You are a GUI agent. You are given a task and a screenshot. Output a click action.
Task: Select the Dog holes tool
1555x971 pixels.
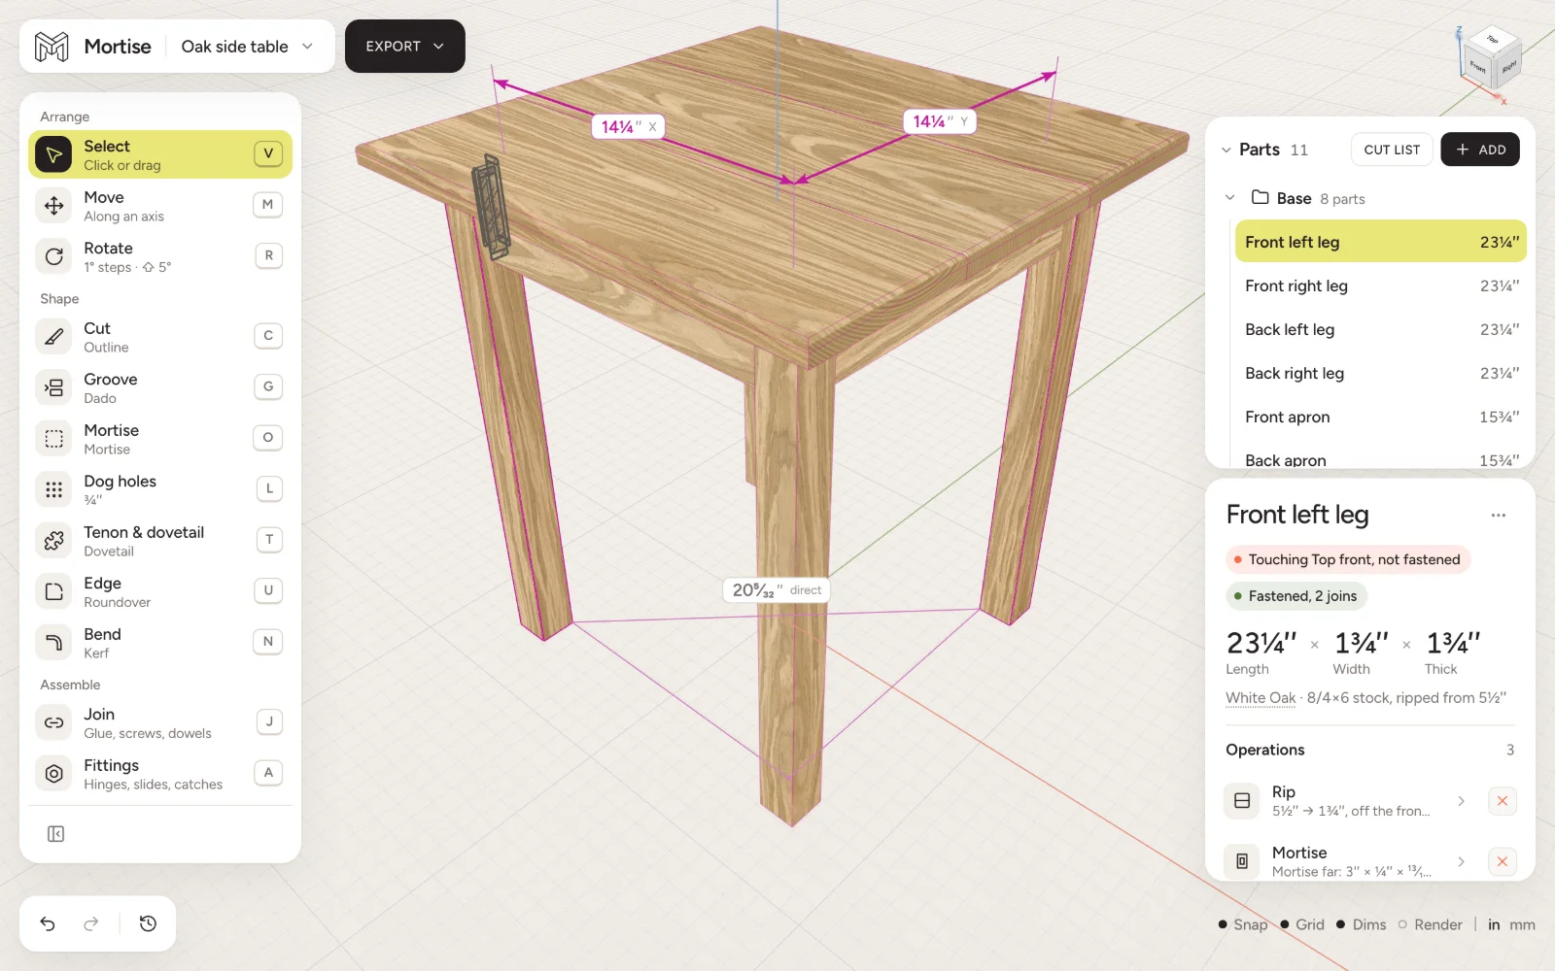(x=160, y=489)
